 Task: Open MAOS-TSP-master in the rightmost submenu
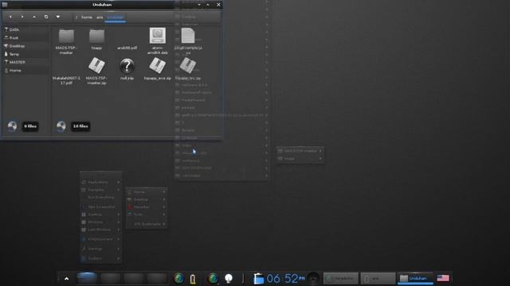[300, 151]
